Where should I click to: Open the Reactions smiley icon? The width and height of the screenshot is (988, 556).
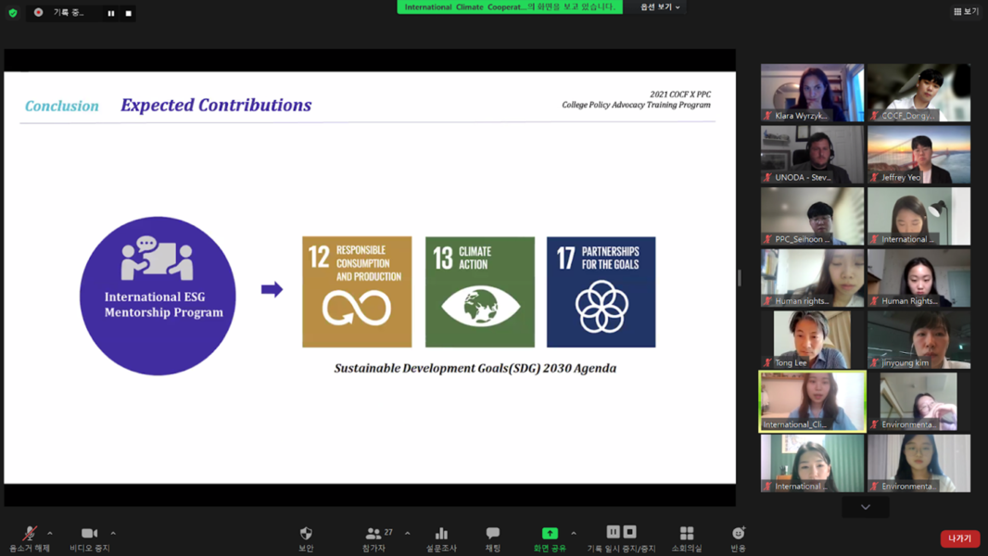point(738,535)
